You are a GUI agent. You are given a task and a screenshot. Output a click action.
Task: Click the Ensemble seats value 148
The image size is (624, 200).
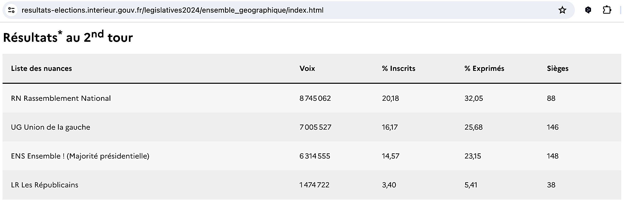pyautogui.click(x=553, y=156)
